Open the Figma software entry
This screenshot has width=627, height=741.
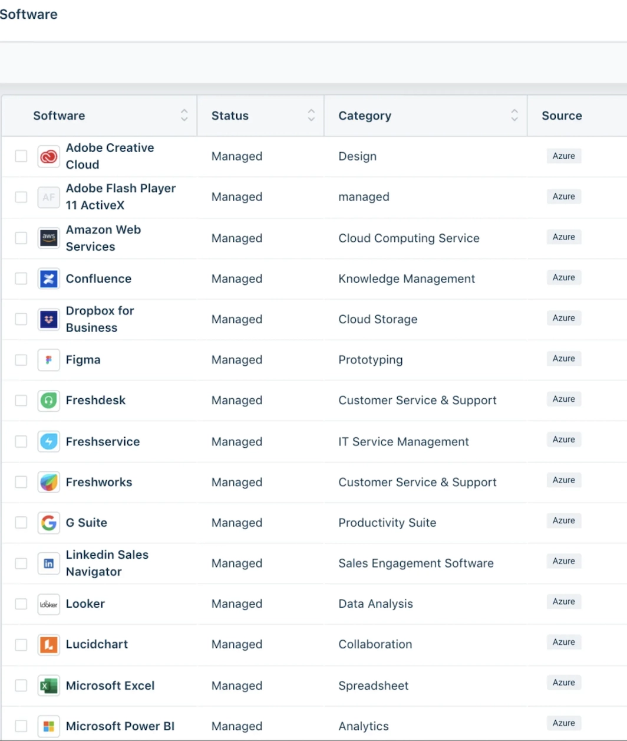click(83, 360)
